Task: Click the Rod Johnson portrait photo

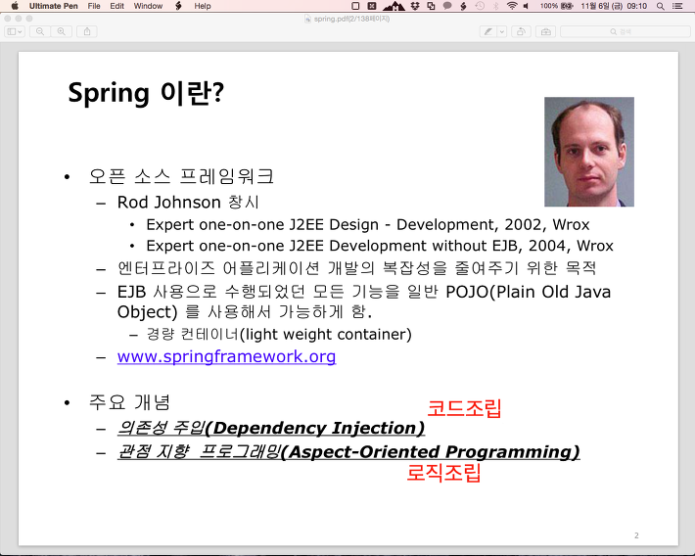Action: pos(589,152)
